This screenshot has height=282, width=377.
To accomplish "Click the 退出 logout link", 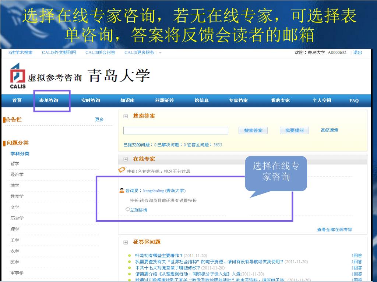I will (x=357, y=53).
